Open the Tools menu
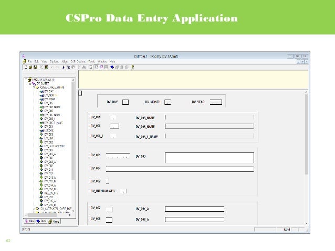The width and height of the screenshot is (335, 251). click(x=91, y=62)
